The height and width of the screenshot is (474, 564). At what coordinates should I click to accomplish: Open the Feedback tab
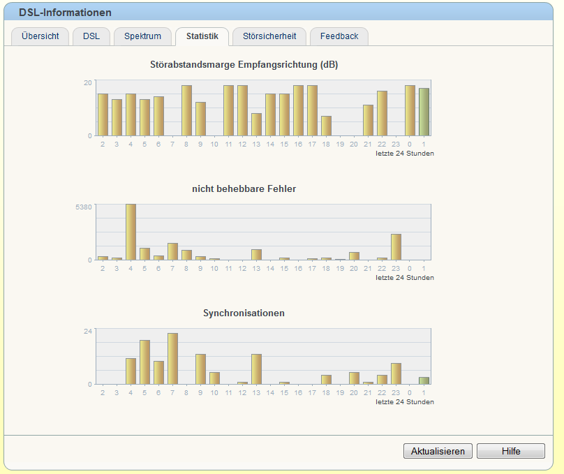coord(339,36)
